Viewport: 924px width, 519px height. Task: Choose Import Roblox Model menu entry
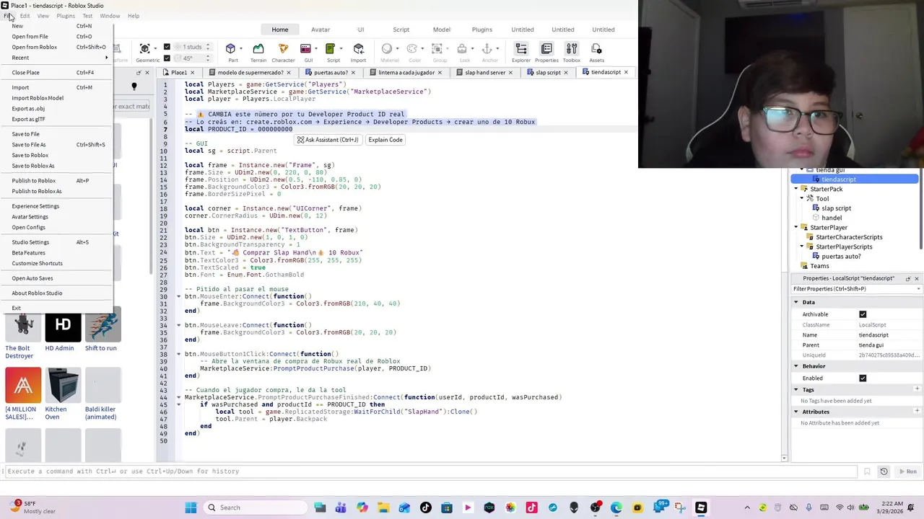pyautogui.click(x=38, y=98)
